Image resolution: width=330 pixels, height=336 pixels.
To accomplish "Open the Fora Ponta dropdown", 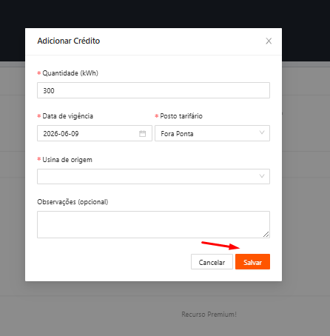I will (212, 133).
